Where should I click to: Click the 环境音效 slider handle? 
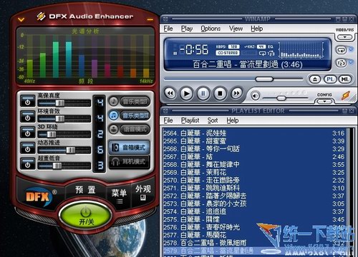60,119
